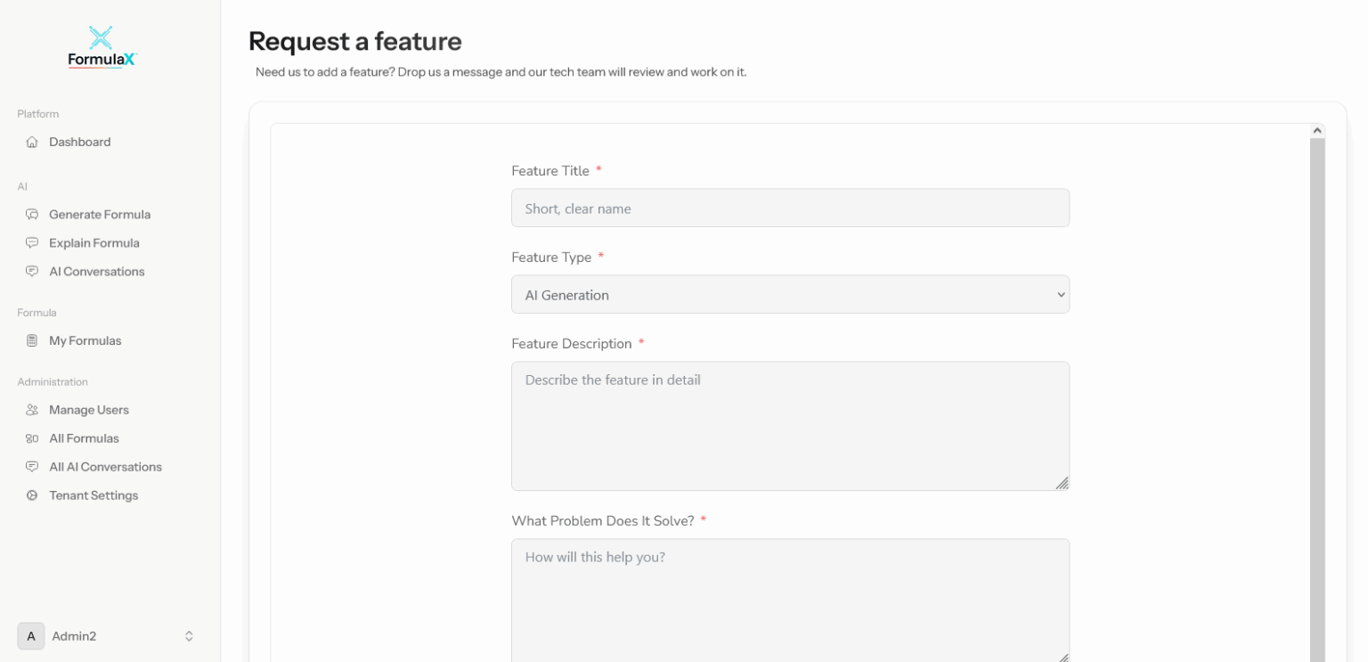Click the Dashboard home icon

[32, 142]
